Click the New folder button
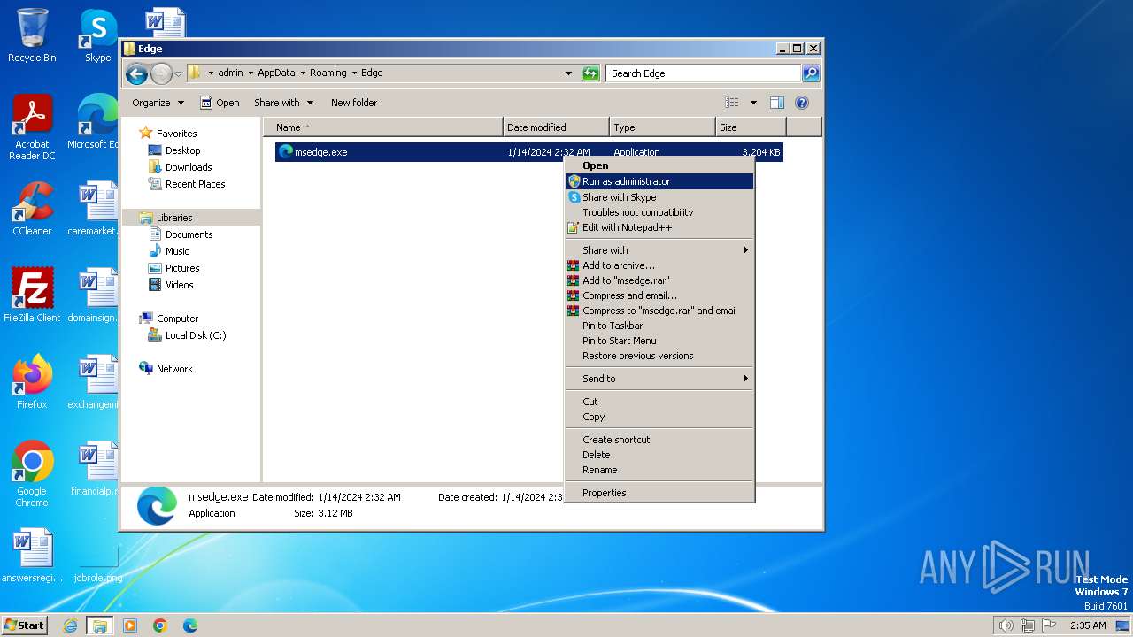 (x=354, y=103)
